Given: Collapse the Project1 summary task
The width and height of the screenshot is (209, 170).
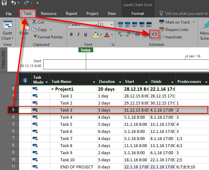Looking at the screenshot, I should (53, 89).
